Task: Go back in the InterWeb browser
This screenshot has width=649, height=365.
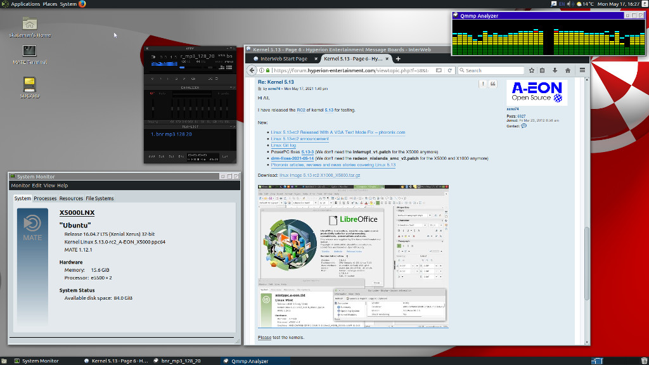Action: tap(252, 70)
